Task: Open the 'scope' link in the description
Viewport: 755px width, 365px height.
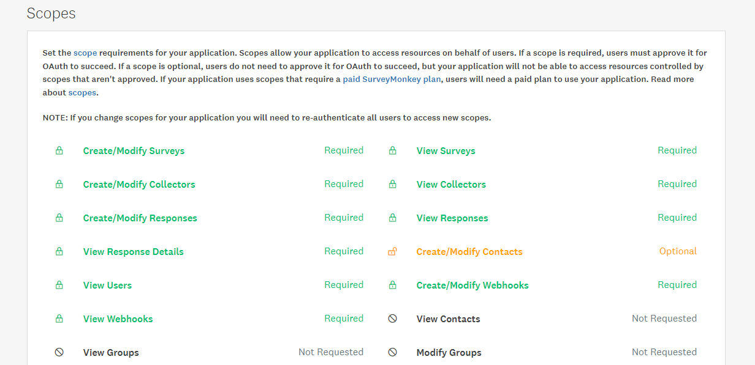Action: pyautogui.click(x=85, y=53)
